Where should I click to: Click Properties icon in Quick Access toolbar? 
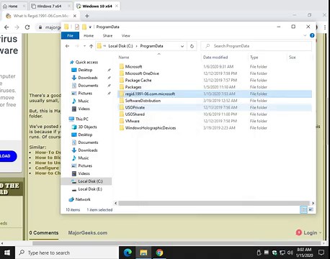[x=77, y=27]
